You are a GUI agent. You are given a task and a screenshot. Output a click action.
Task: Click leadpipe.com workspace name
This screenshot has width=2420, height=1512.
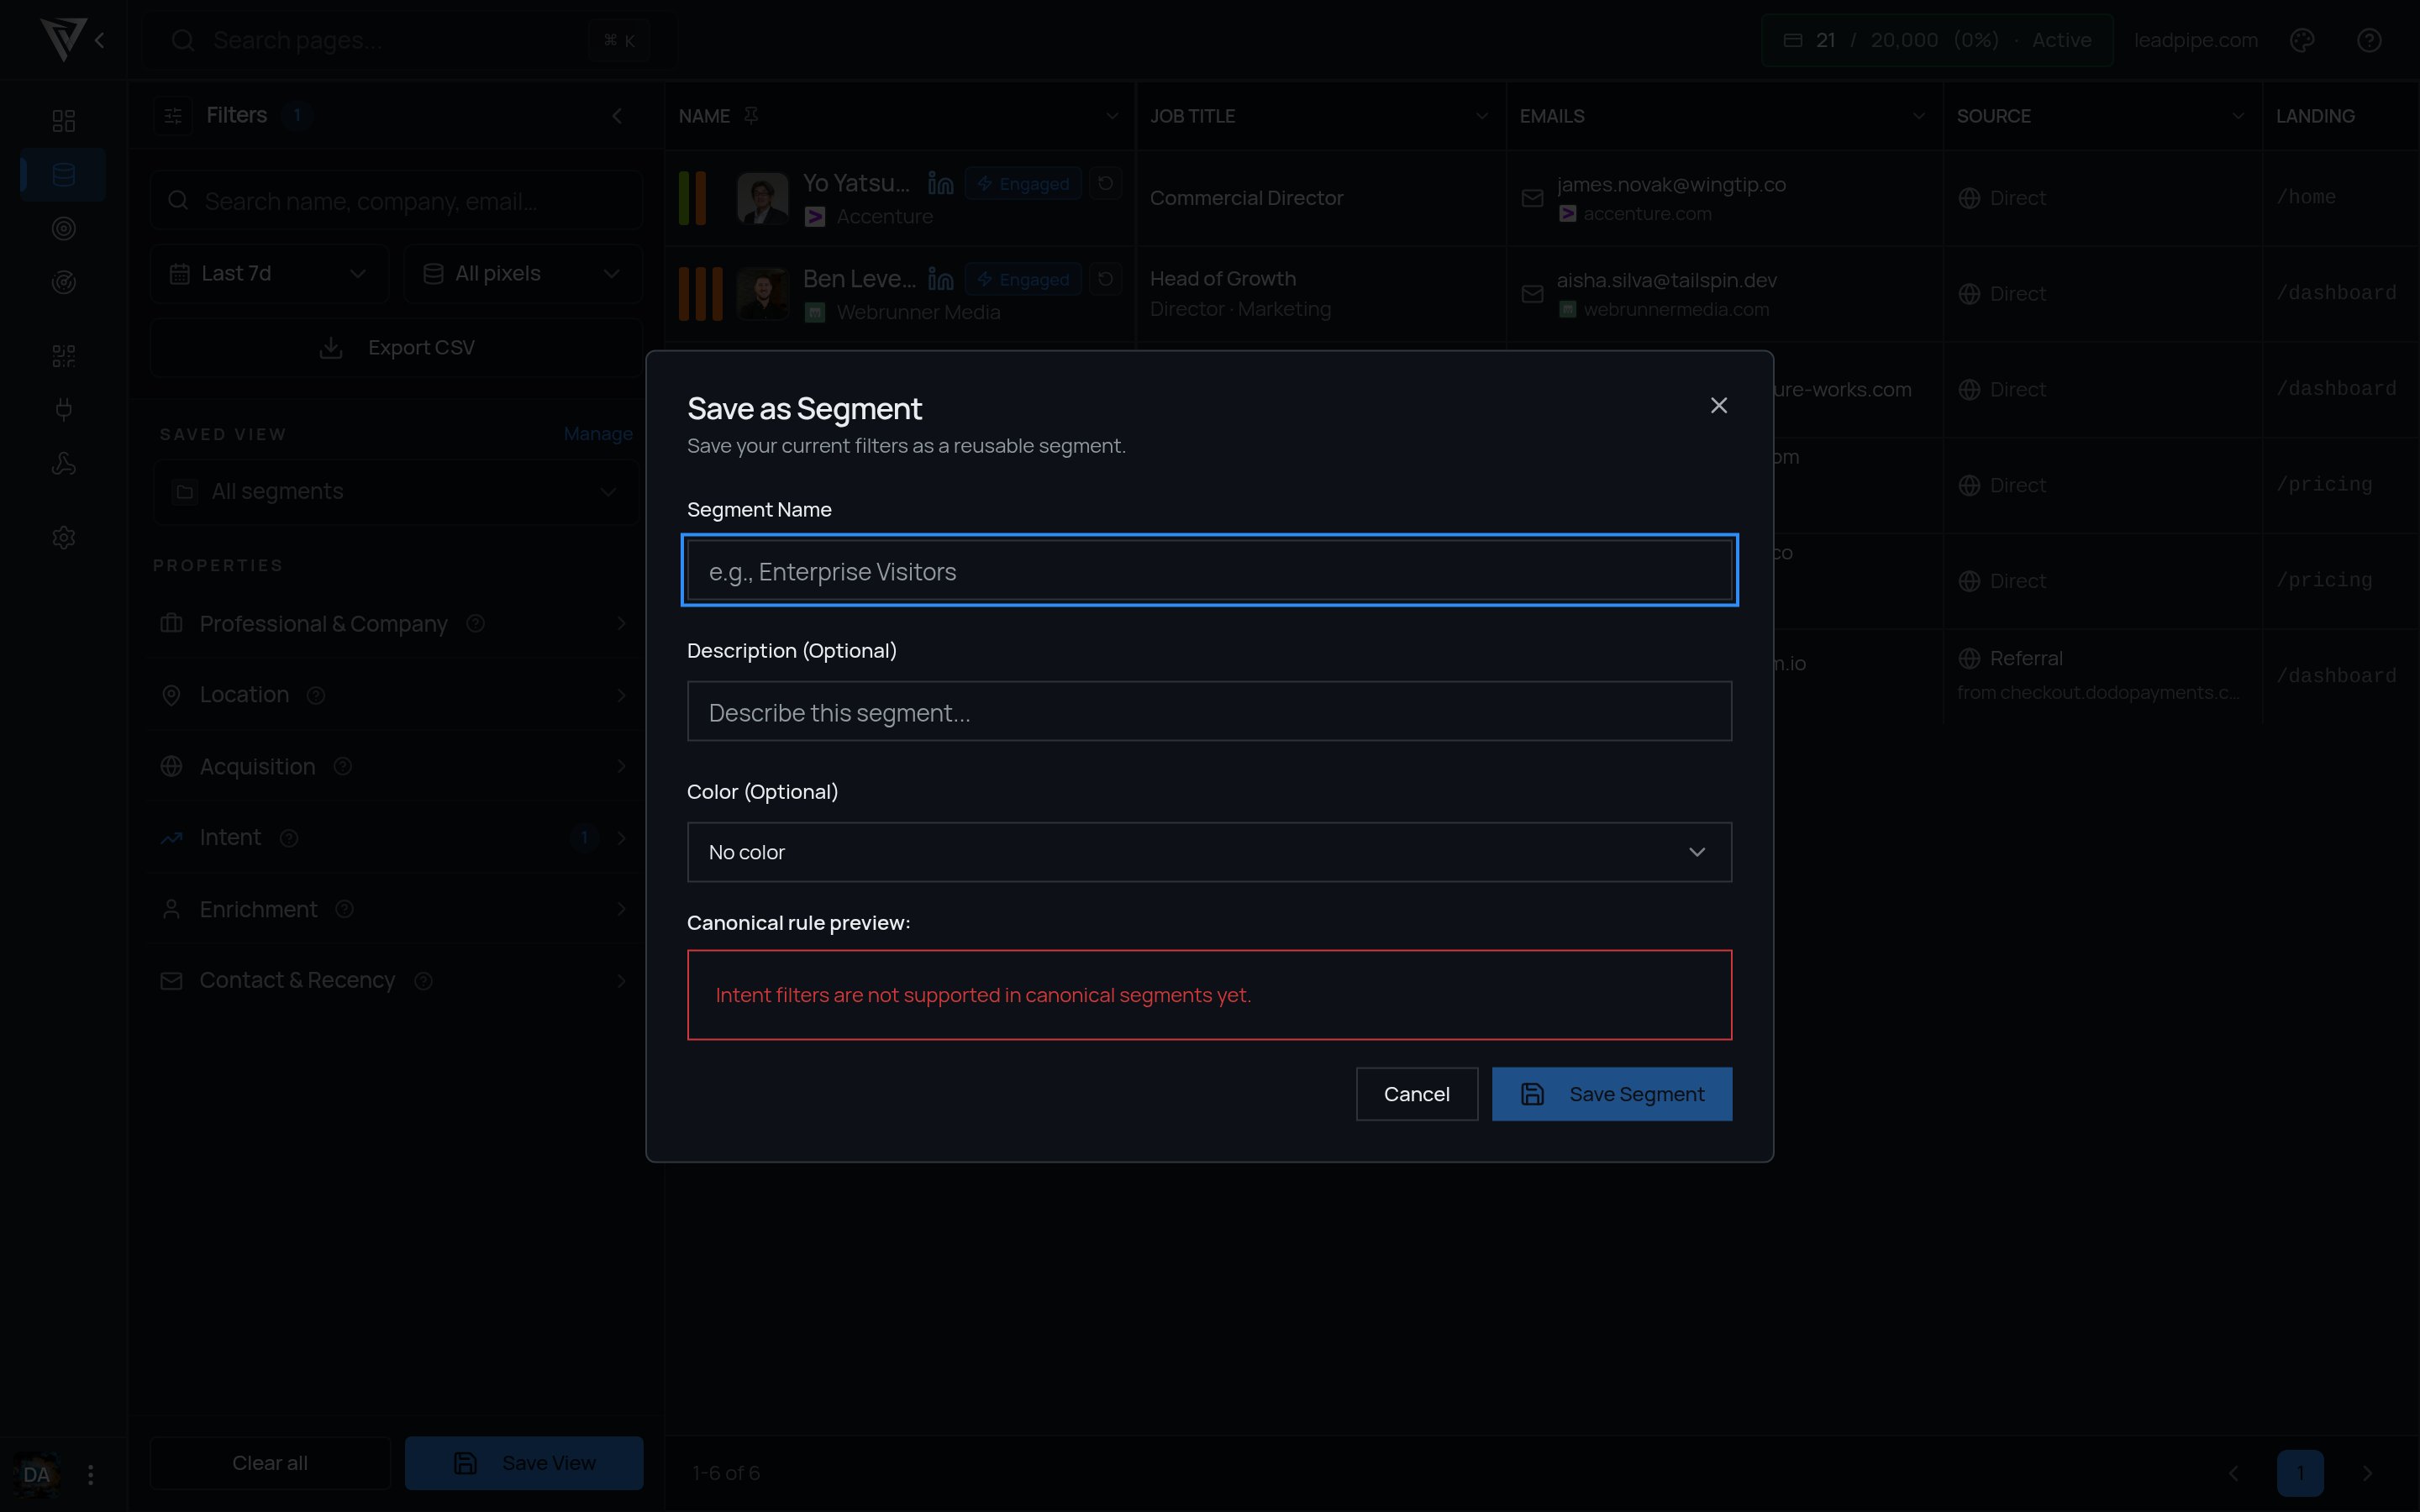point(2196,40)
